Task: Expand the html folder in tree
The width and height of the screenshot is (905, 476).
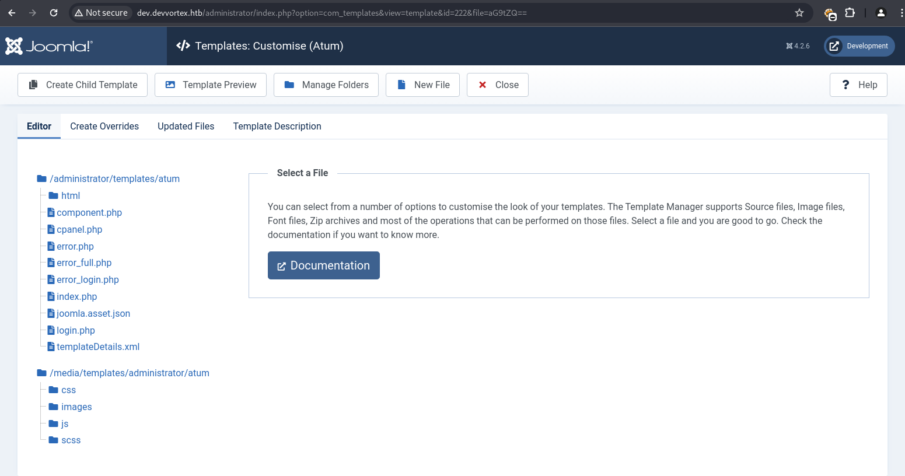Action: (x=70, y=195)
